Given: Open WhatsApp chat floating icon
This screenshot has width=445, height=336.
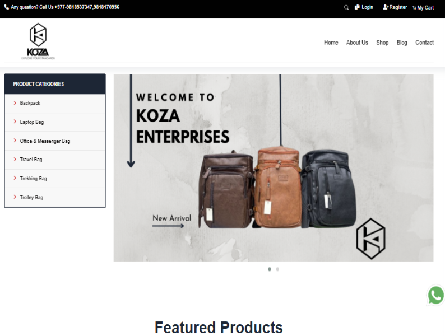Looking at the screenshot, I should coord(435,295).
